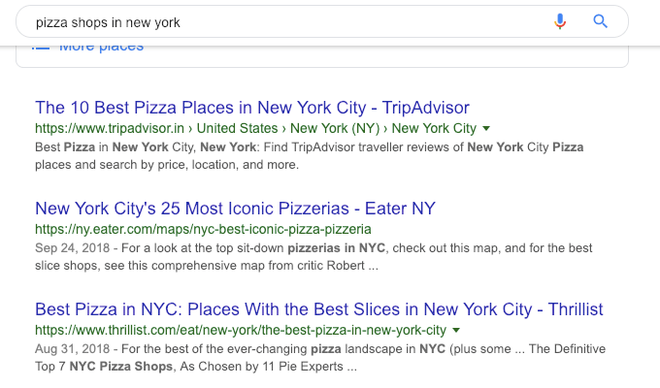Start voice search with the microphone icon
This screenshot has width=660, height=388.
(560, 21)
